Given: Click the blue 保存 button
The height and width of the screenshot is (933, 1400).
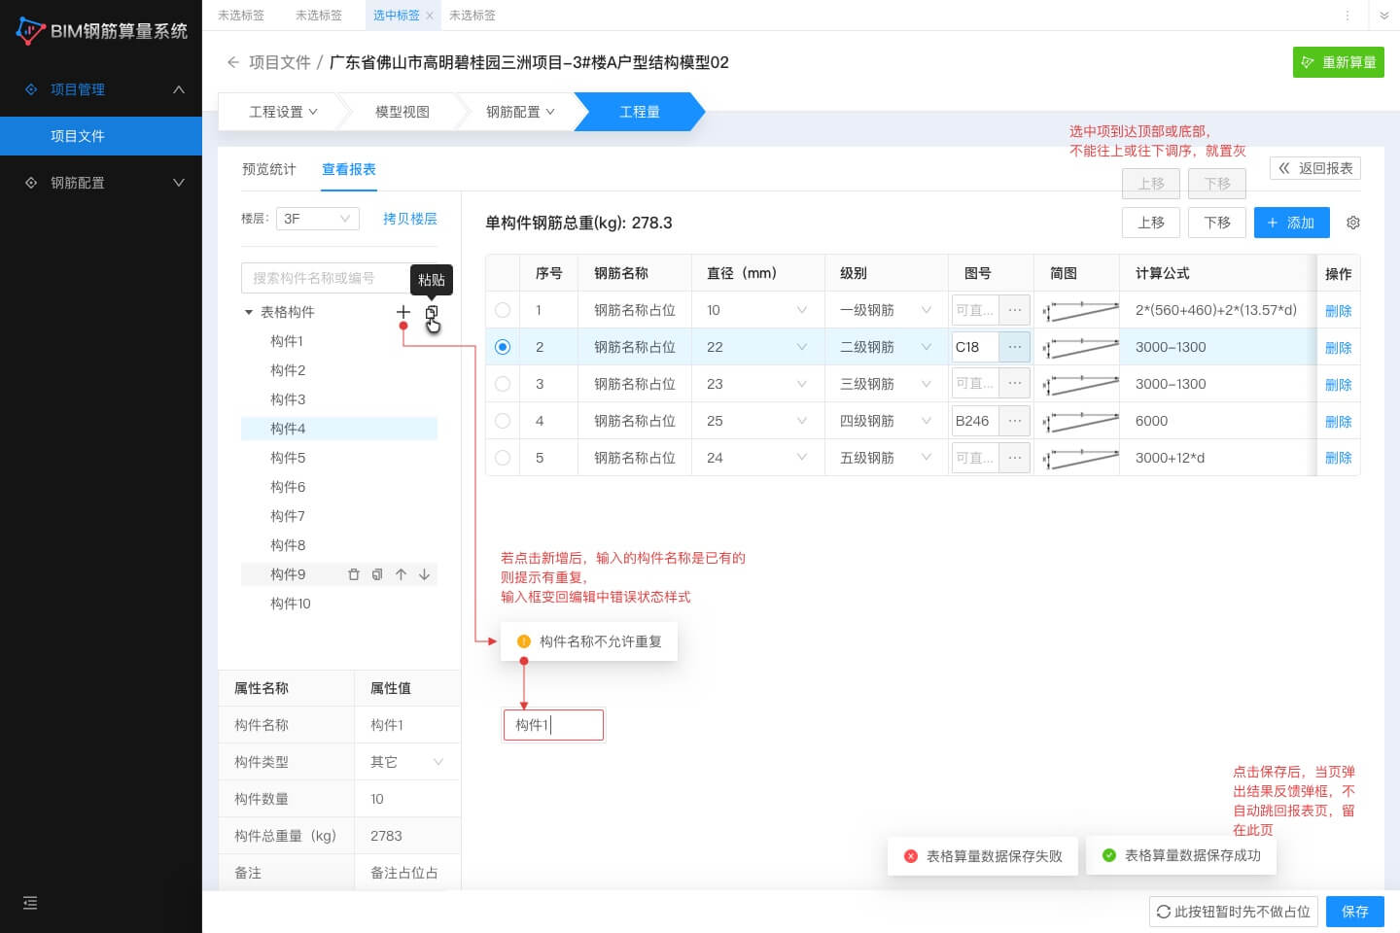Looking at the screenshot, I should tap(1354, 912).
